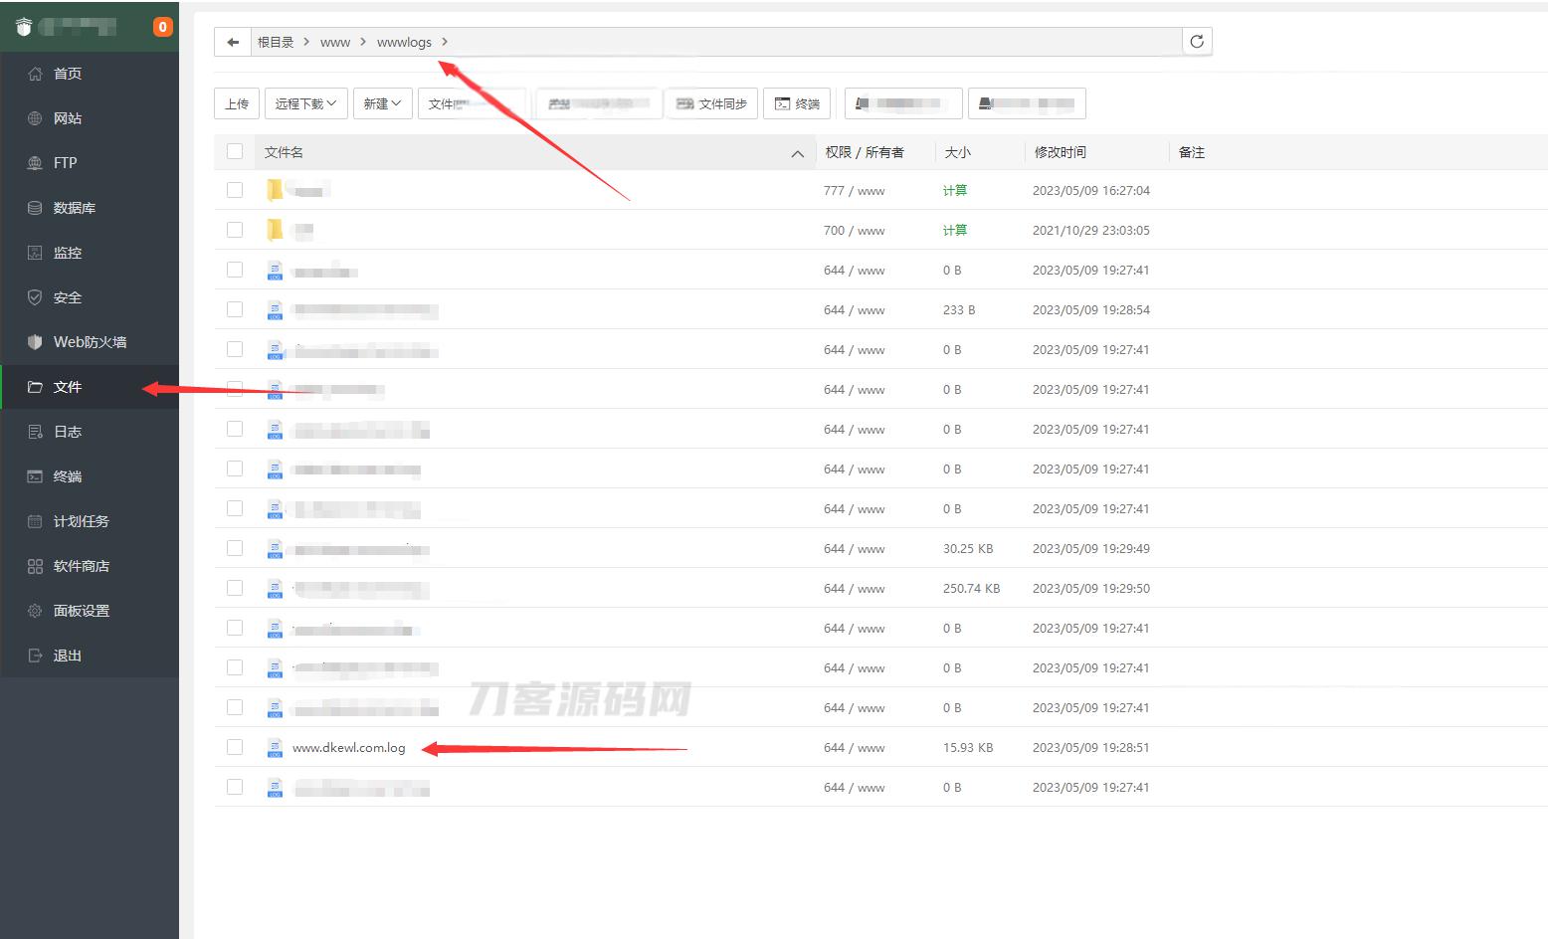
Task: Click 计算 in the 700 folder row
Action: [955, 230]
